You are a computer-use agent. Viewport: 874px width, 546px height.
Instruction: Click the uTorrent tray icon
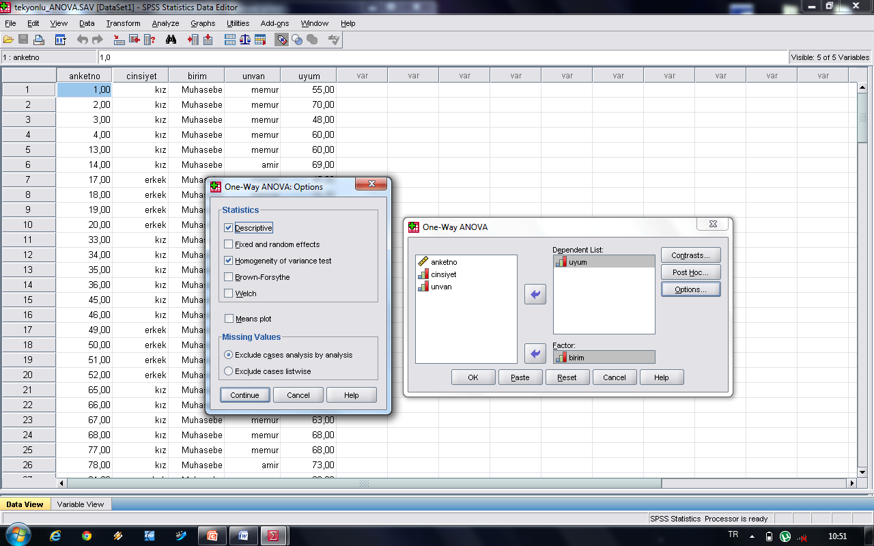tap(785, 536)
